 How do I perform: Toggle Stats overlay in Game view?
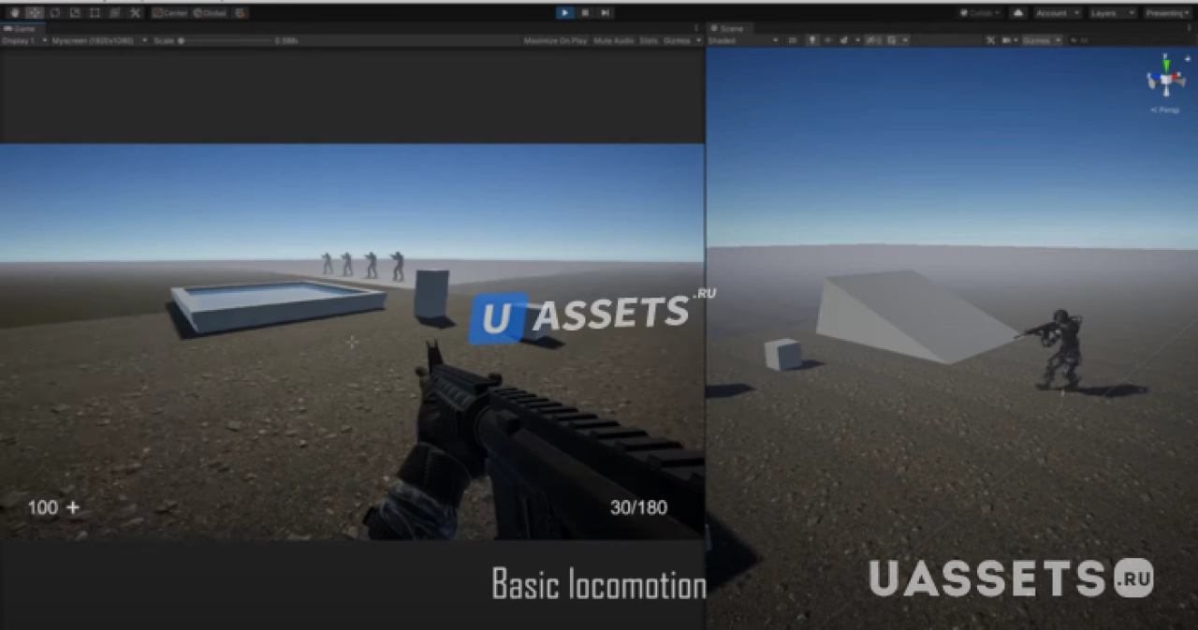(x=649, y=41)
